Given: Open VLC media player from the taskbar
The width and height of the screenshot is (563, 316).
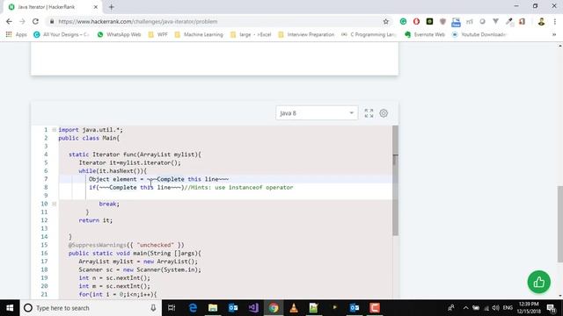Looking at the screenshot, I should (x=294, y=308).
